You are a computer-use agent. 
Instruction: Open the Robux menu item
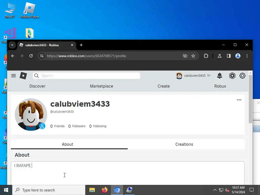(220, 86)
